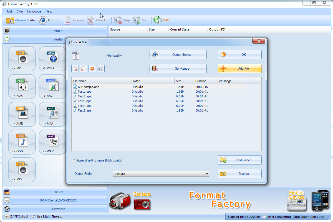Confirm with the OK button
Viewport: 333px width, 222px height.
[x=240, y=55]
